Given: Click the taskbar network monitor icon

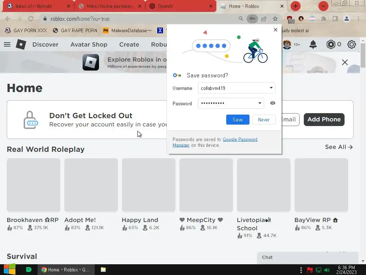Looking at the screenshot, I should click(x=318, y=270).
